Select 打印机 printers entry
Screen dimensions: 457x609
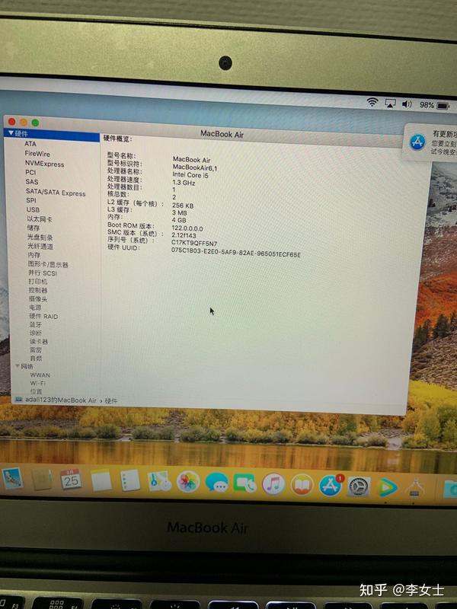37,282
